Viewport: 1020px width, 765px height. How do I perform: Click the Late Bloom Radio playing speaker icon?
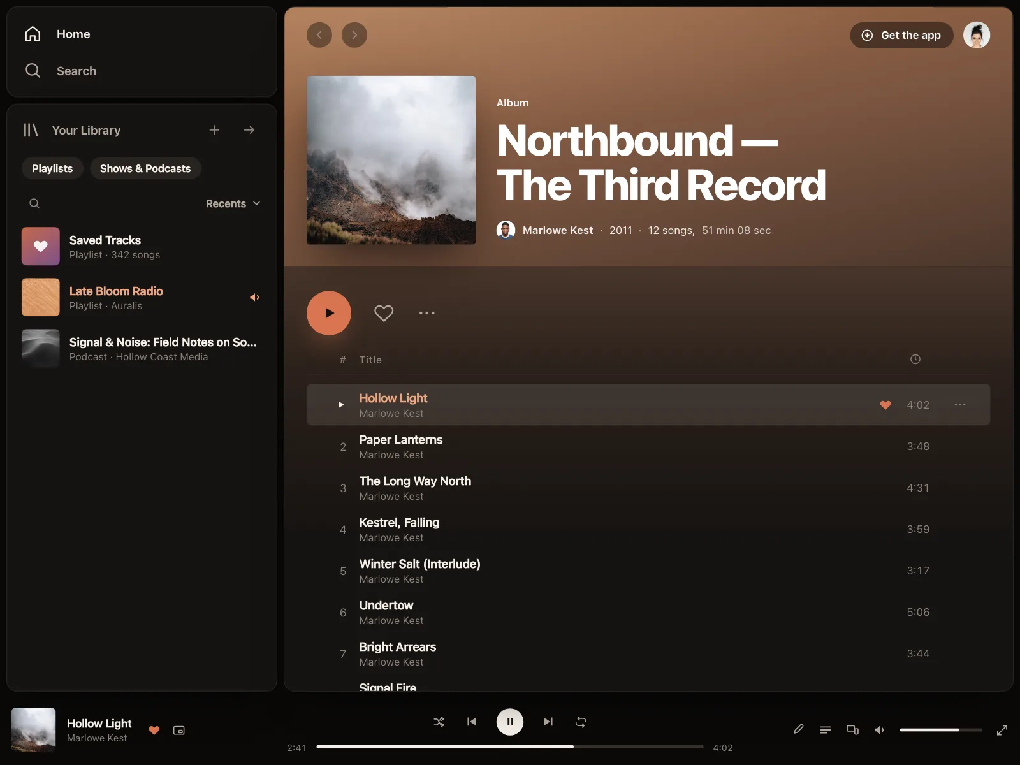coord(254,297)
